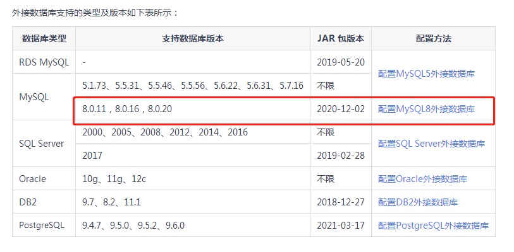Select the RDS MySQL cell

44,62
